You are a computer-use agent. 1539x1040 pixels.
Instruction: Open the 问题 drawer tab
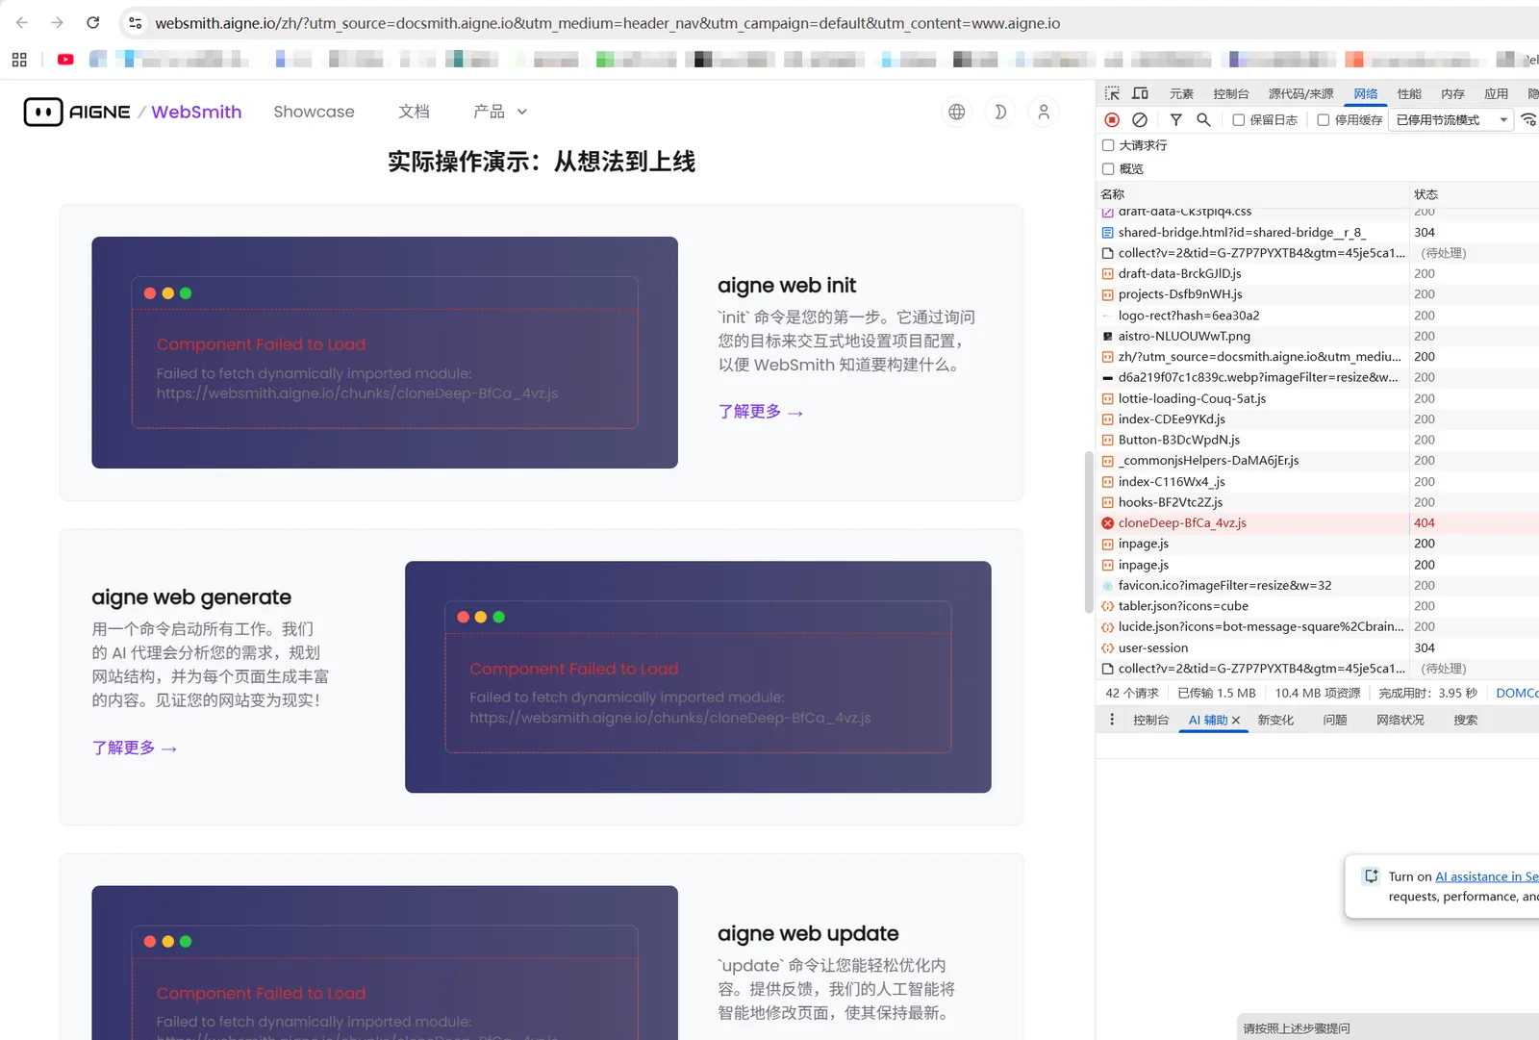[1335, 720]
